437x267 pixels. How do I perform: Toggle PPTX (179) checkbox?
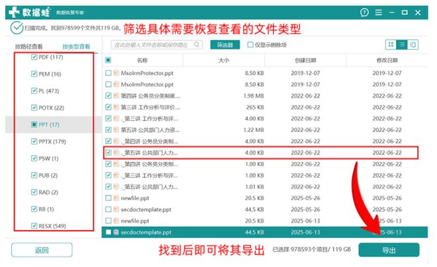pos(34,141)
